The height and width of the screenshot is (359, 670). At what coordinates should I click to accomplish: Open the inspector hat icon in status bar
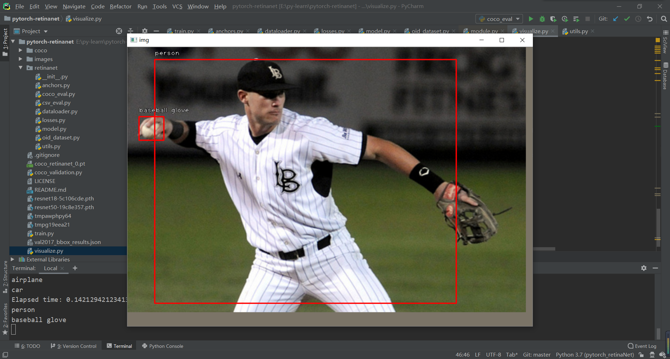(x=652, y=355)
